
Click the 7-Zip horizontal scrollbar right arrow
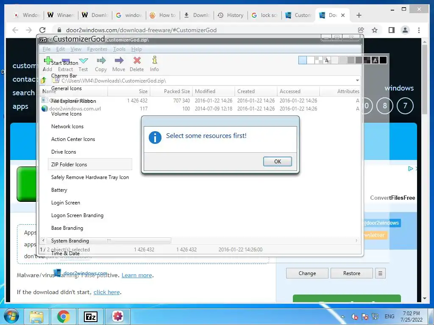[x=356, y=241]
